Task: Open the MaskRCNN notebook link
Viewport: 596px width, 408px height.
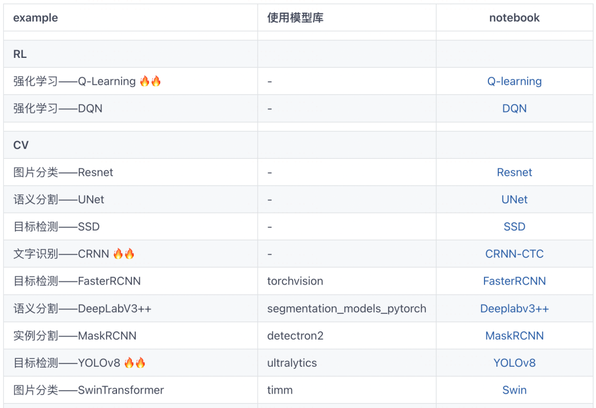Action: pyautogui.click(x=514, y=335)
